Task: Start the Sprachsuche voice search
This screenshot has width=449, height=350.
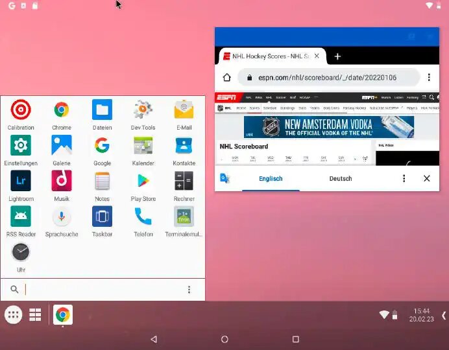Action: [x=62, y=222]
